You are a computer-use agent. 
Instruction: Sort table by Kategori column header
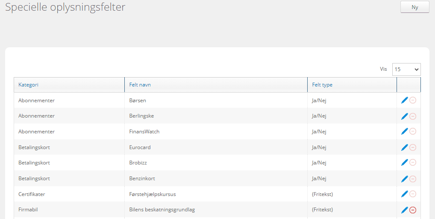pyautogui.click(x=29, y=85)
